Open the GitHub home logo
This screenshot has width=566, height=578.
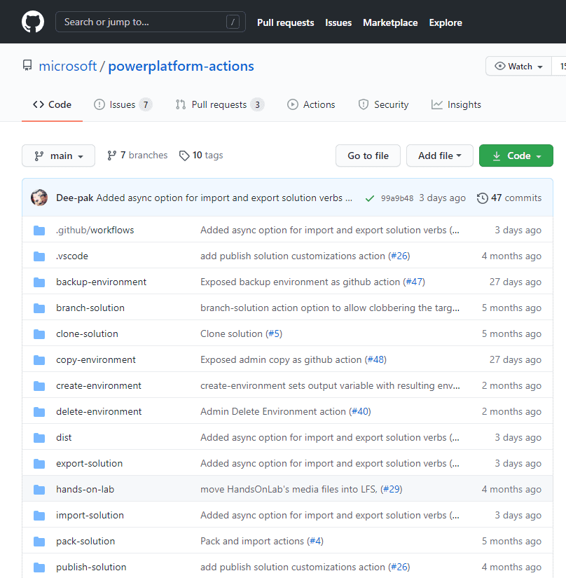pyautogui.click(x=33, y=22)
